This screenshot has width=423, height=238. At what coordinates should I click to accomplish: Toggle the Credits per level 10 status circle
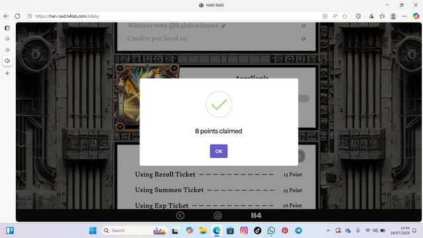303,39
